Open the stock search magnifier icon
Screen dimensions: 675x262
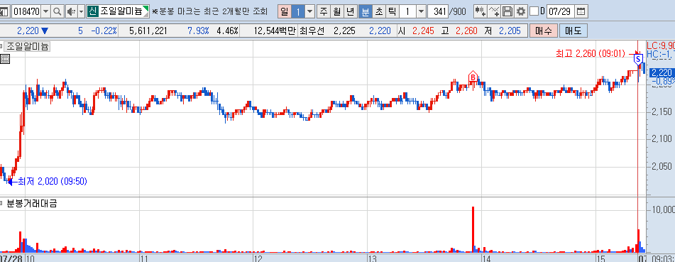pyautogui.click(x=57, y=11)
